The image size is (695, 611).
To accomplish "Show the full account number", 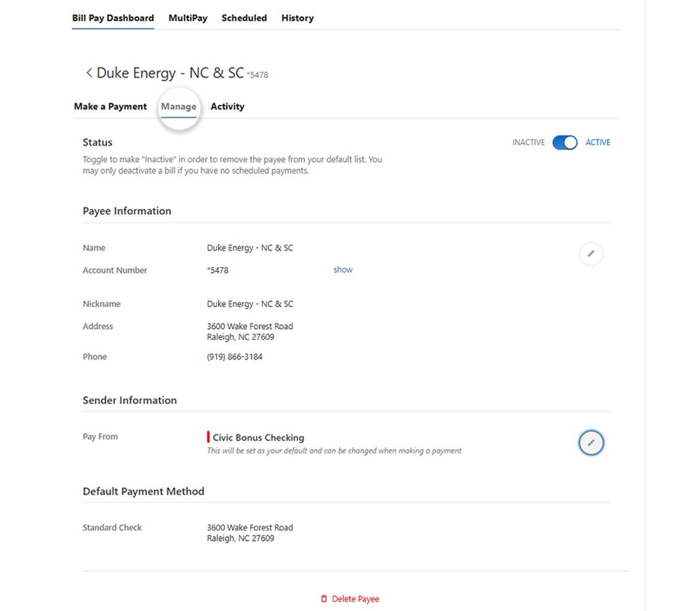I will coord(343,269).
